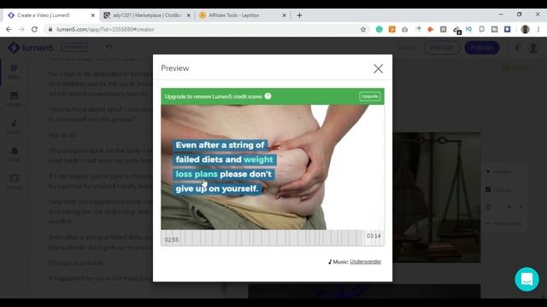Close the ClickBank Marketplace tab
Screen dimensions: 547x307
[188, 15]
